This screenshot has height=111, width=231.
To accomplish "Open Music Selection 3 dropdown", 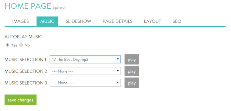I will click(85, 83).
